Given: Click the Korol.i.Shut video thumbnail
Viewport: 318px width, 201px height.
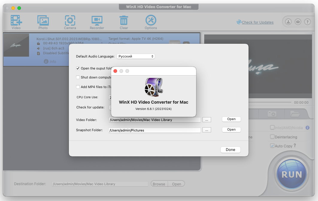Looking at the screenshot, I should [16, 45].
